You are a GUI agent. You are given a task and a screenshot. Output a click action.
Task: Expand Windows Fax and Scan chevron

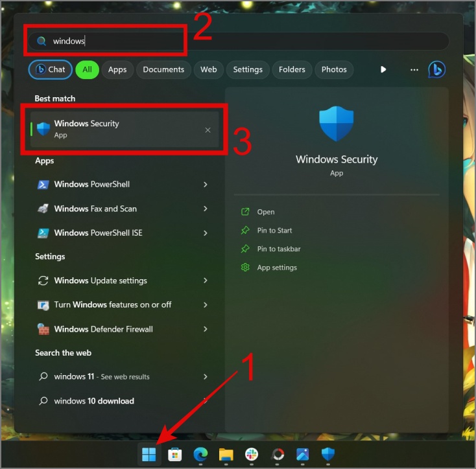click(x=206, y=209)
